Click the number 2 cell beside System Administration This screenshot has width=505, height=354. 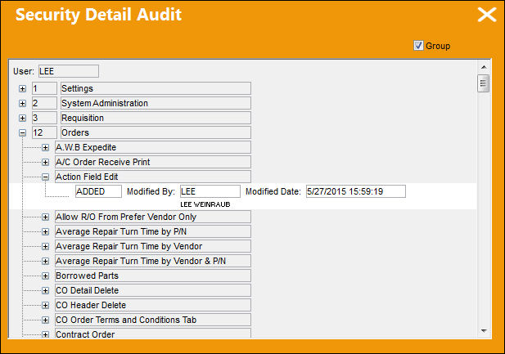pos(44,103)
